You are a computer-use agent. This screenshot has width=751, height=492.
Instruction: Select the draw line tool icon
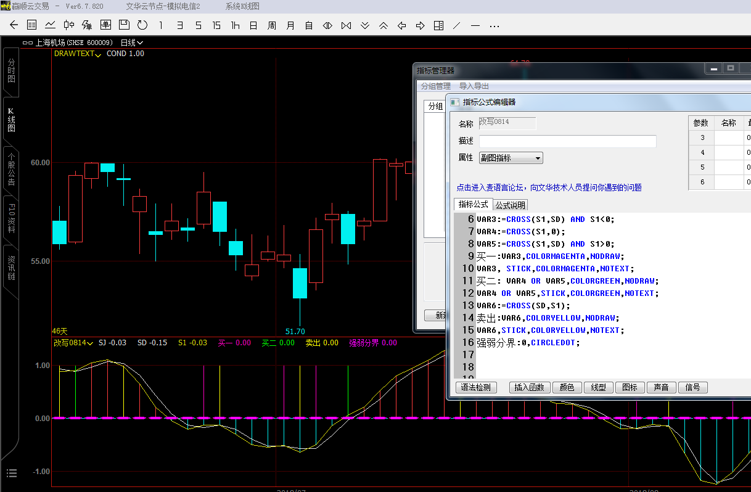(x=457, y=25)
